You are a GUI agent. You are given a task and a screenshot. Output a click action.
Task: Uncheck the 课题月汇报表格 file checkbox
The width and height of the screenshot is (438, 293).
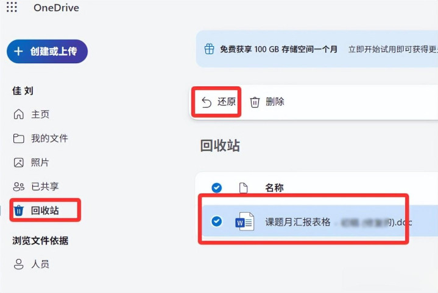pos(217,222)
